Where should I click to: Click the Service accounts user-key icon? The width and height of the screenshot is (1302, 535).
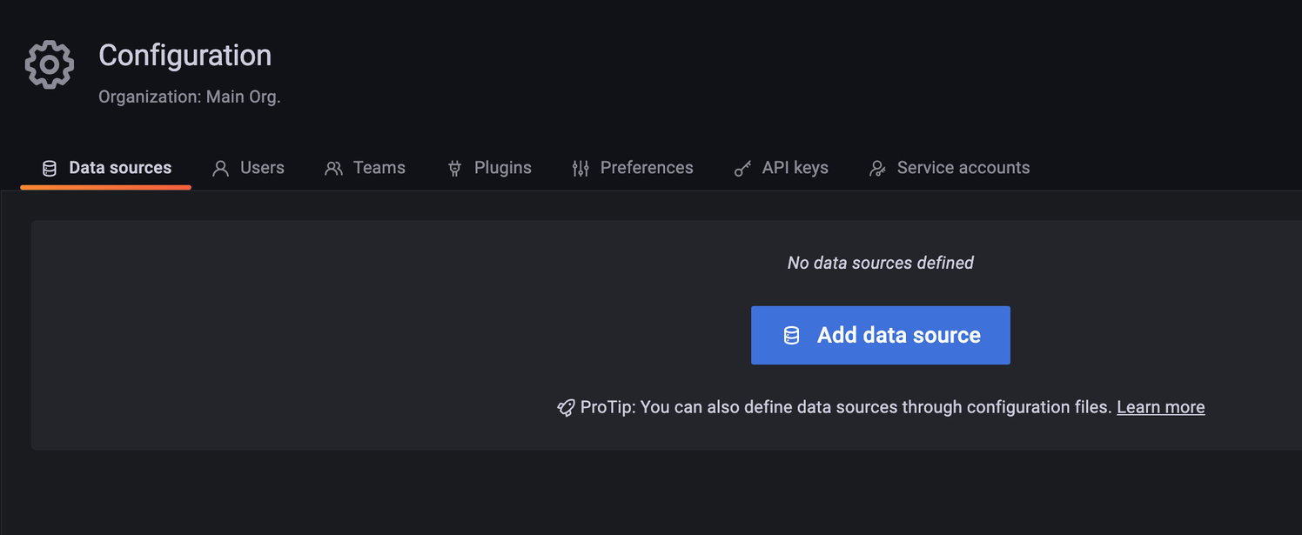click(877, 169)
